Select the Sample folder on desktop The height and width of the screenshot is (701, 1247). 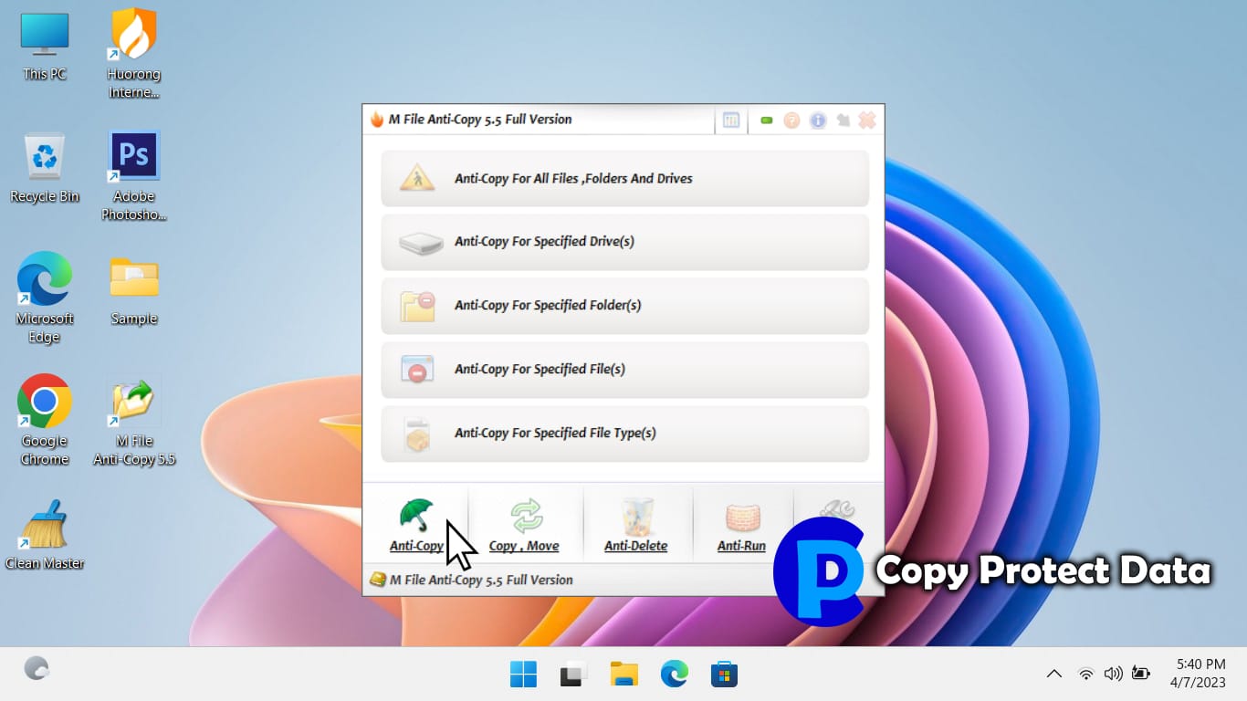coord(134,292)
